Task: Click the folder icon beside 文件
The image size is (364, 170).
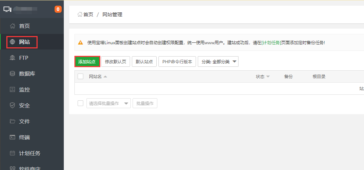Action: [12, 122]
